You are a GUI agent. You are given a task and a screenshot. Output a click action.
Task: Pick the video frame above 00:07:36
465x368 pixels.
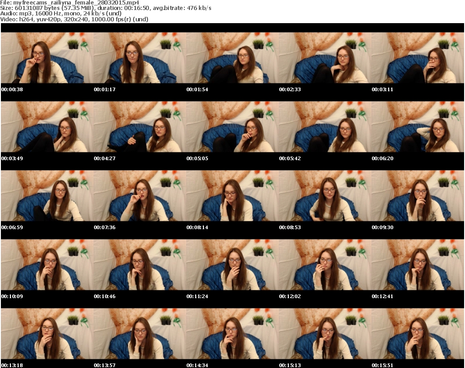[x=140, y=196]
